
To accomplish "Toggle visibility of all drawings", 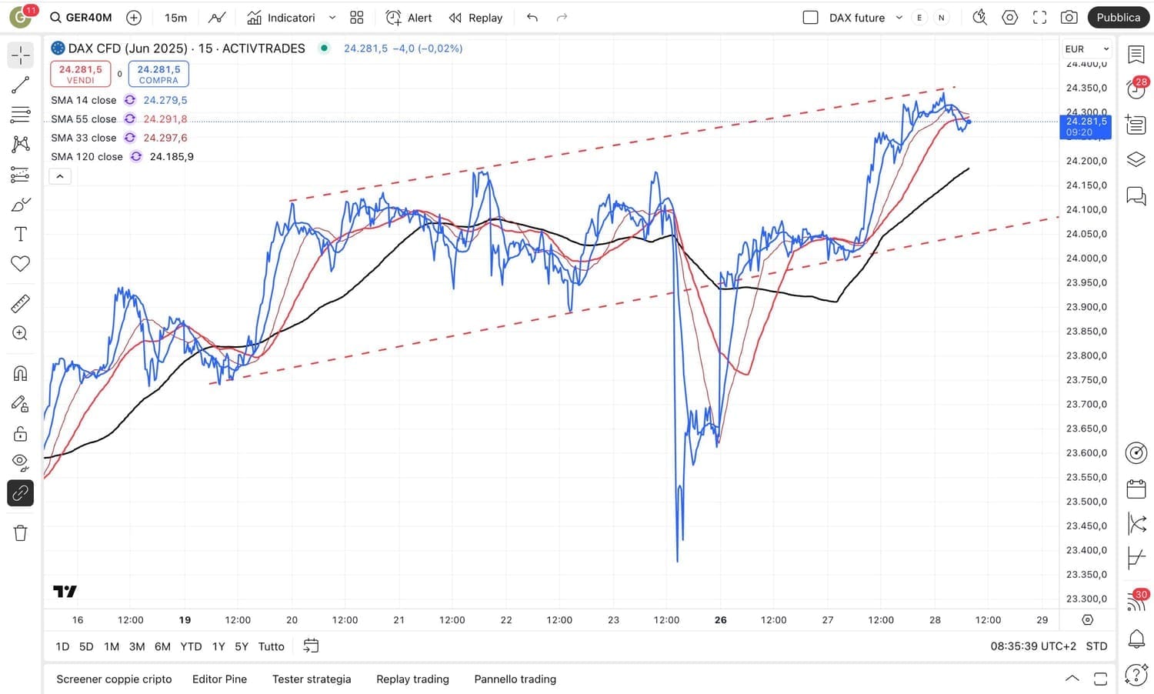I will point(21,462).
